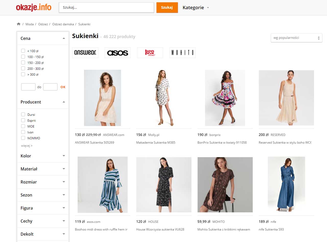Screen dimensions: 327x242
Task: Open the BonPrix floral dress thumbnail
Action: pyautogui.click(x=225, y=98)
